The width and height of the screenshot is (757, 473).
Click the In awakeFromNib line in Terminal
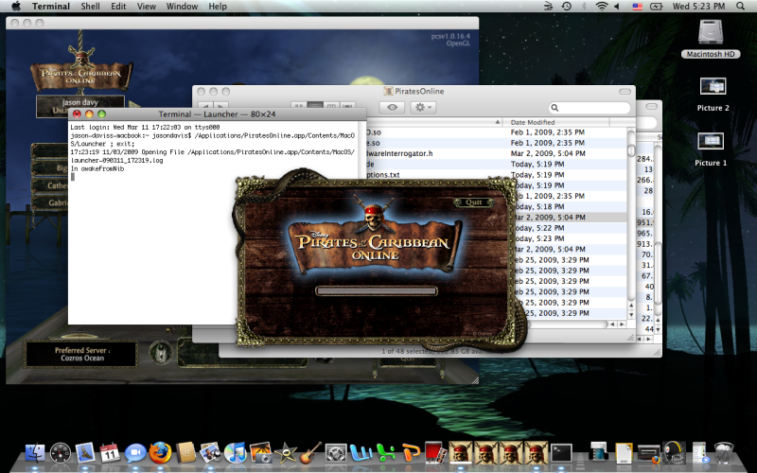97,169
